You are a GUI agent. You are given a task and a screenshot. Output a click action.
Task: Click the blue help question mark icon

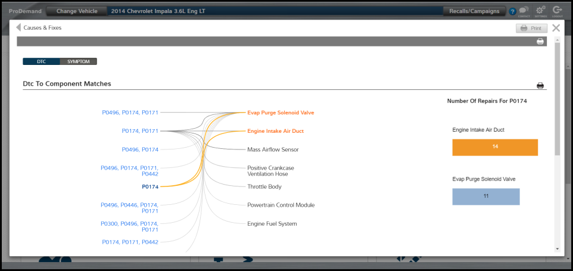pyautogui.click(x=513, y=11)
